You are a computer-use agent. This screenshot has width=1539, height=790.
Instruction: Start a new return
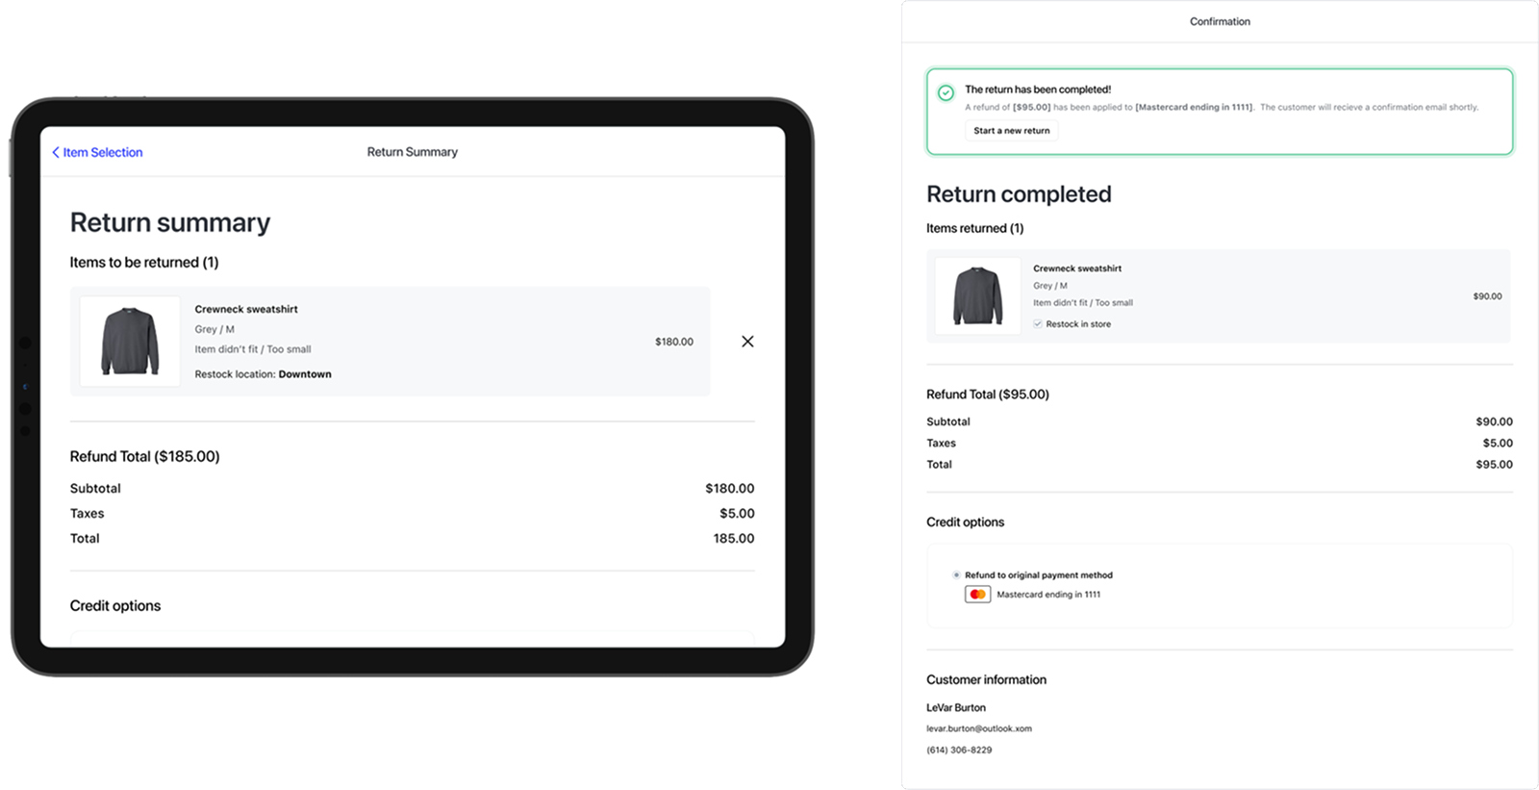[x=1011, y=131]
